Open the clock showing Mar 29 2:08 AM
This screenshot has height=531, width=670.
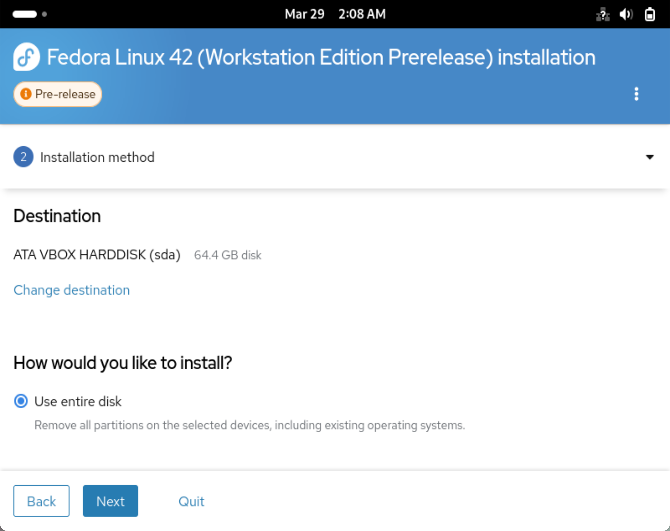click(335, 14)
